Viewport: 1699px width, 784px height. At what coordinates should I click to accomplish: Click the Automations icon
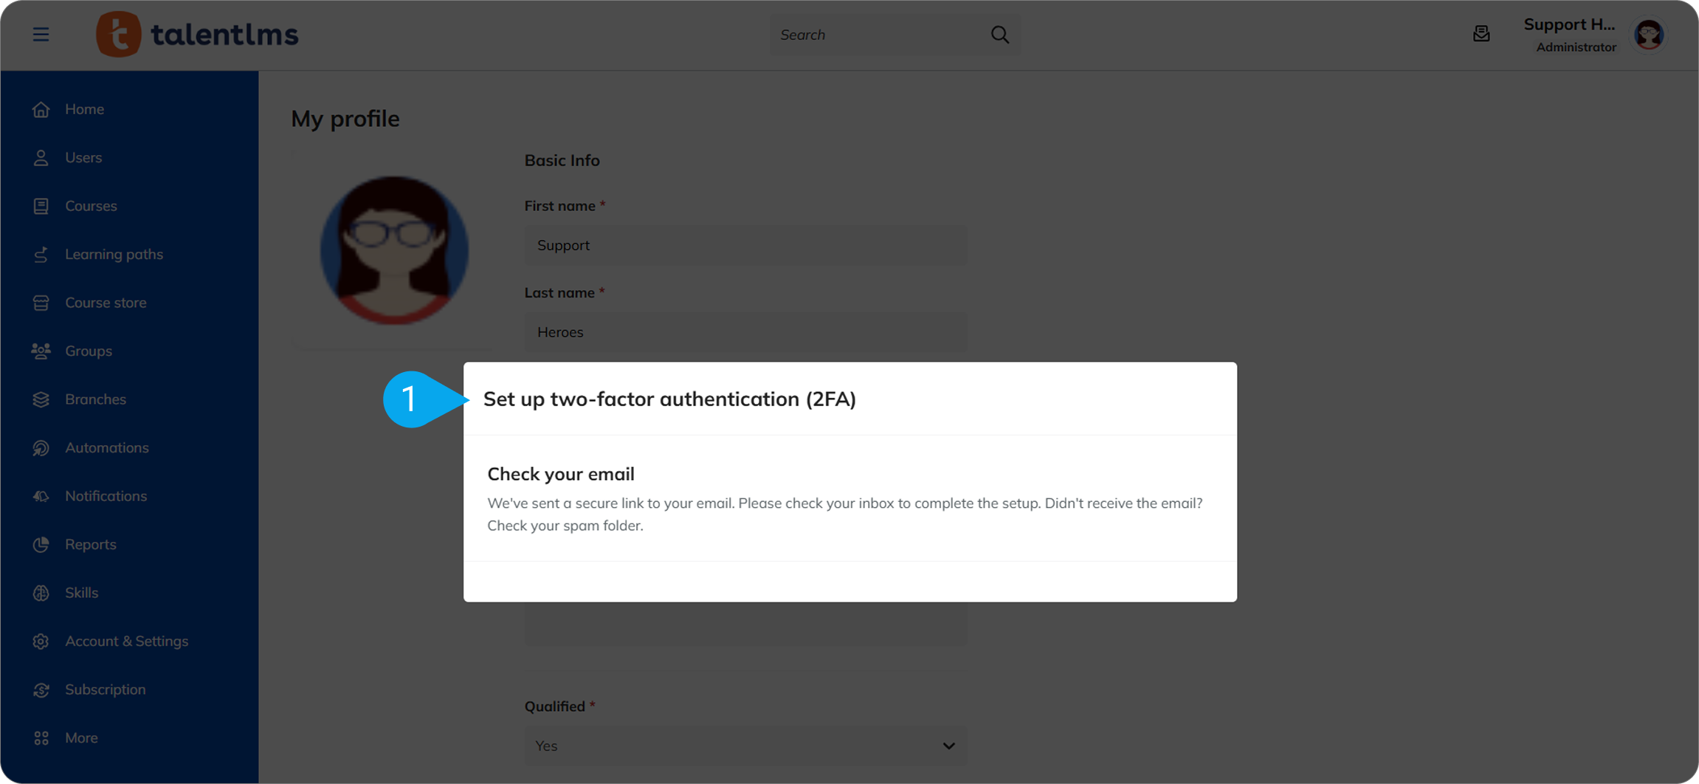(41, 447)
